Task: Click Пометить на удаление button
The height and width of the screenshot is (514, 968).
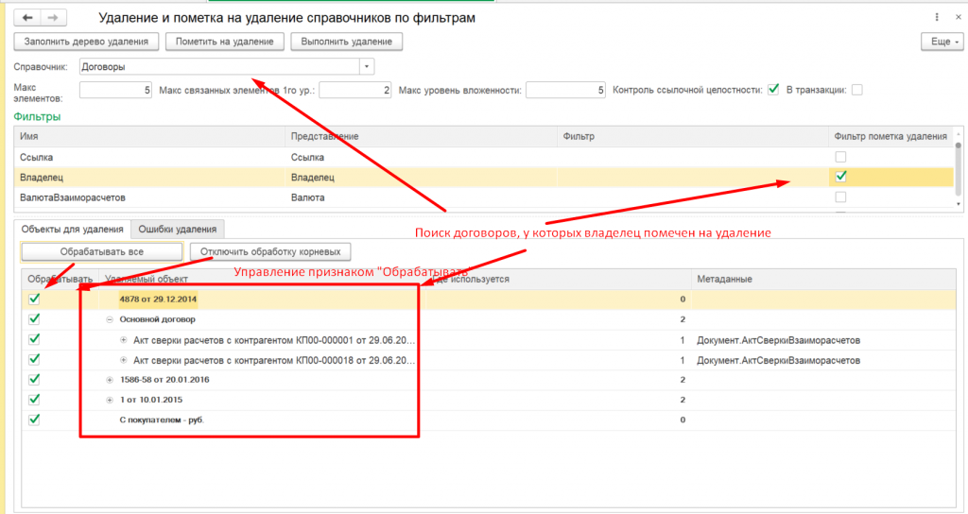Action: [x=225, y=42]
